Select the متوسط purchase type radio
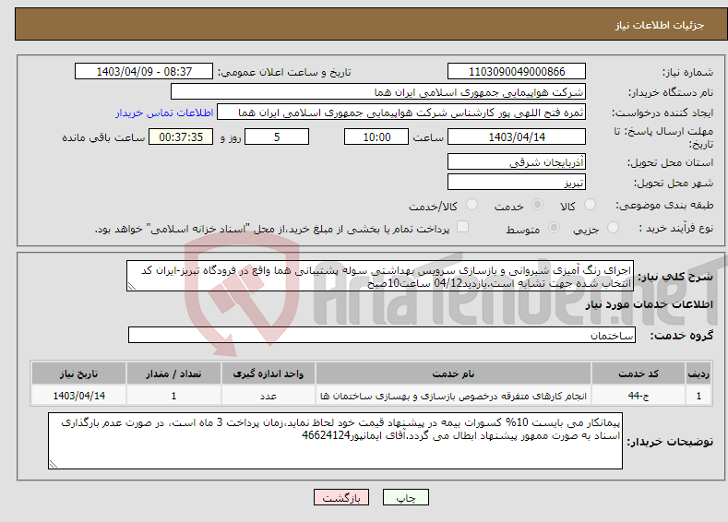The width and height of the screenshot is (728, 522). [x=554, y=228]
